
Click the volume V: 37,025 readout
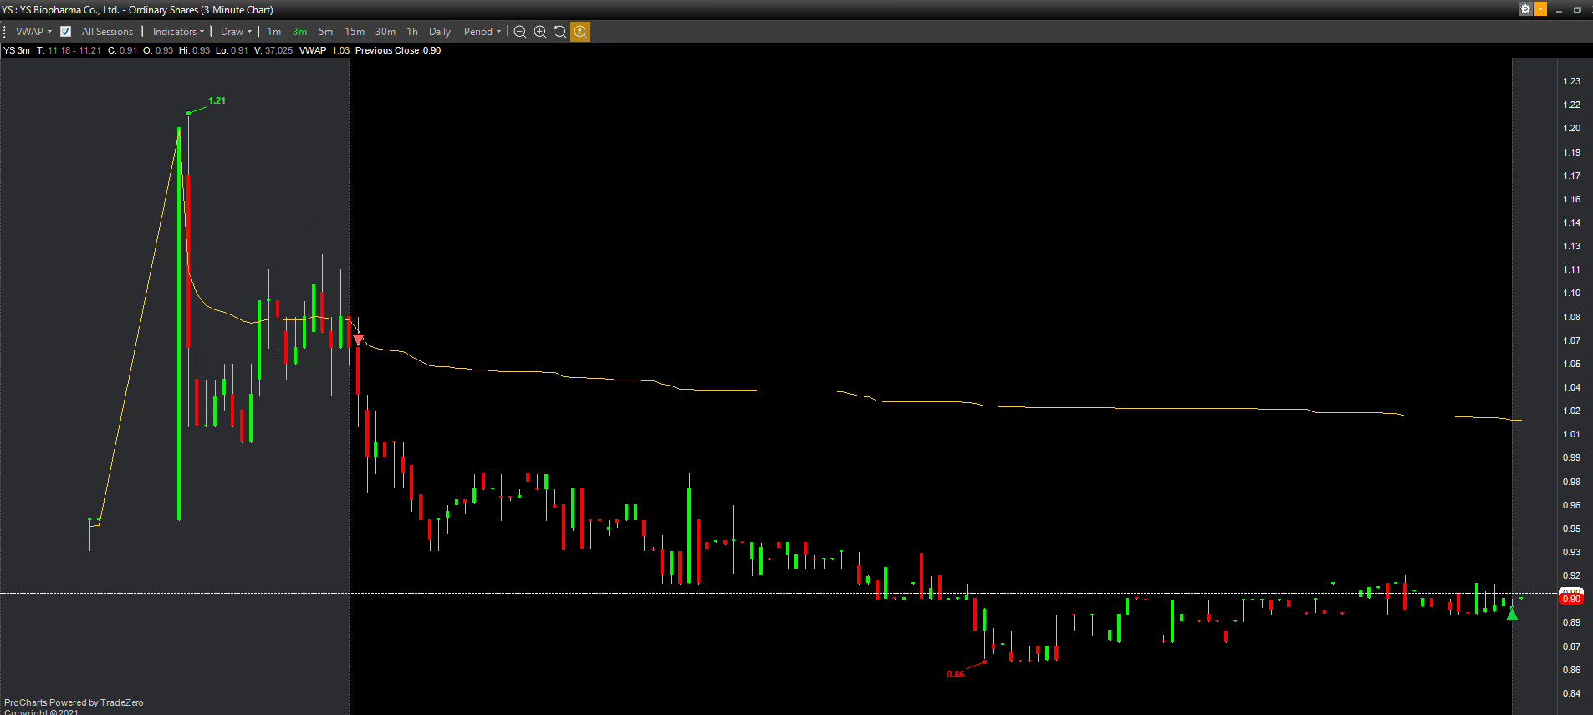pyautogui.click(x=273, y=50)
